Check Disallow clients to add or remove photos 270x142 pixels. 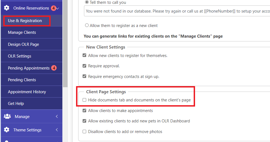coord(84,132)
